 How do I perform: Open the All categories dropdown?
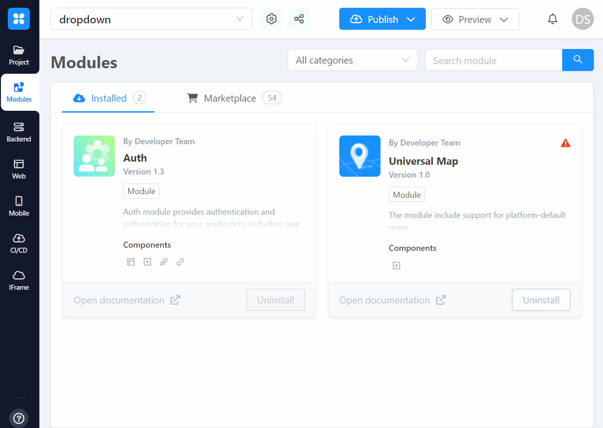353,60
